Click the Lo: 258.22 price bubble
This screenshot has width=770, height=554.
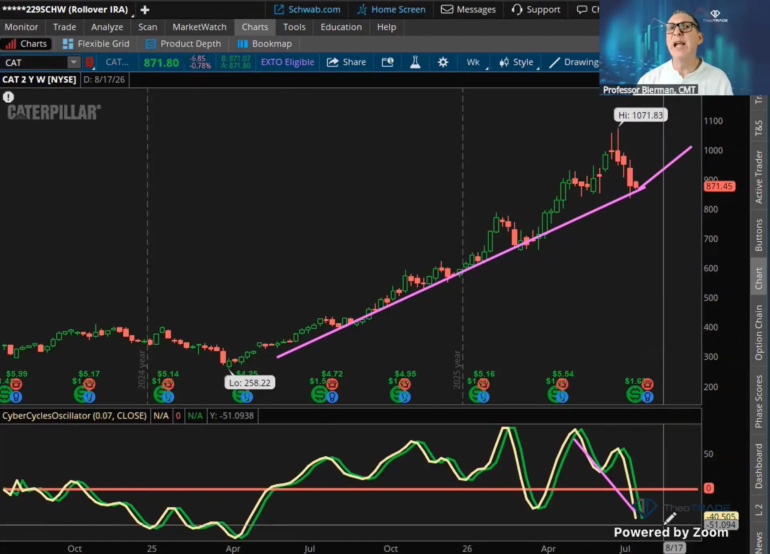coord(250,383)
